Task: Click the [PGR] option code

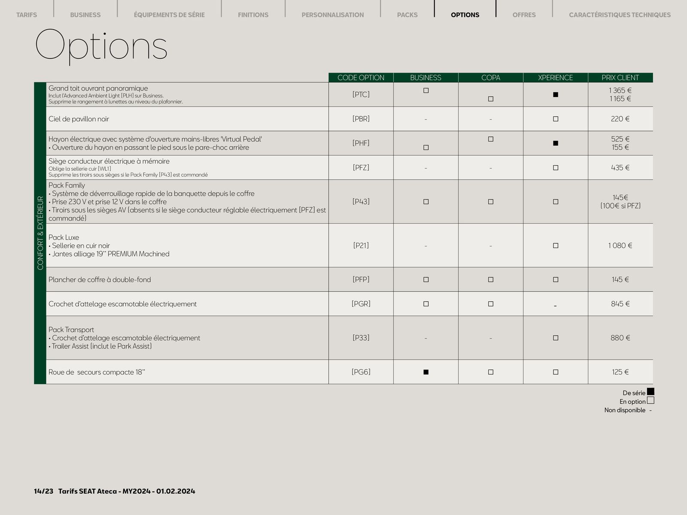Action: 361,304
